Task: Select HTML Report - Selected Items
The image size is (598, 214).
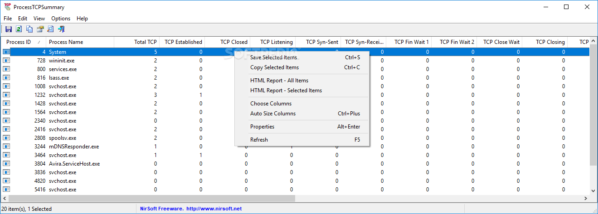Action: click(302, 90)
